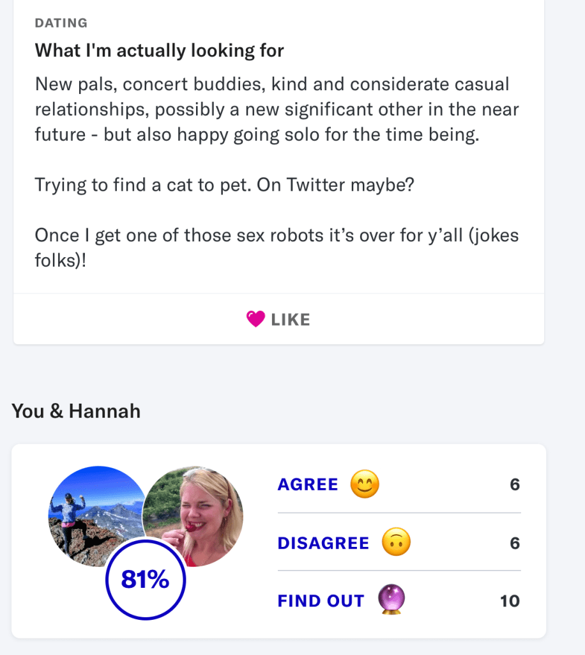
Task: Click the FIND OUT count of 10
Action: (510, 601)
